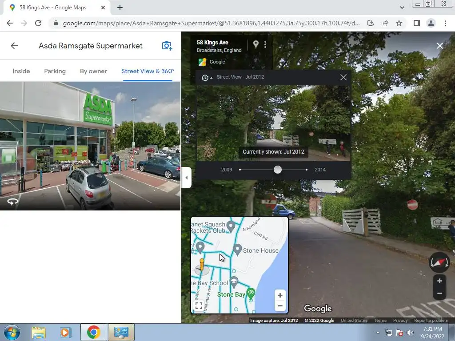Open Chrome profile avatar menu
The width and height of the screenshot is (455, 341).
pos(431,23)
